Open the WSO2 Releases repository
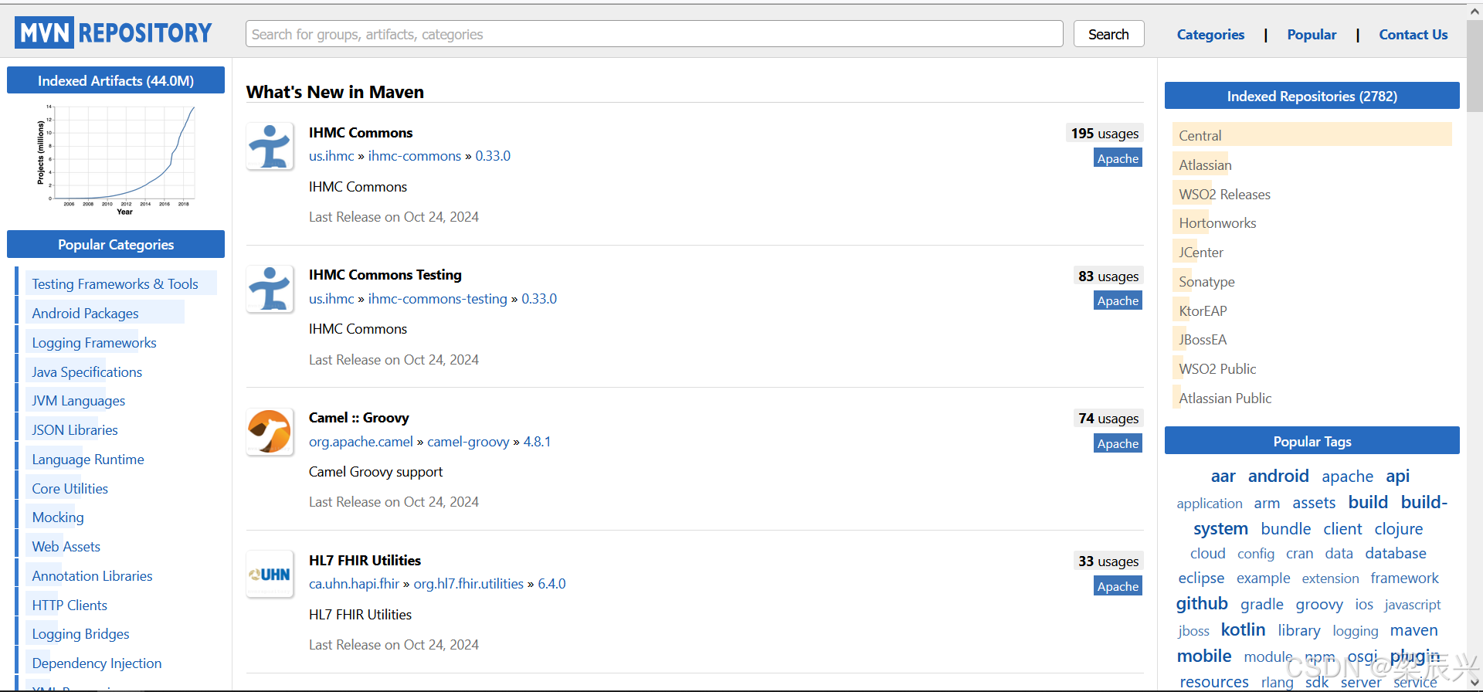Screen dimensions: 1483x692 coord(1224,195)
